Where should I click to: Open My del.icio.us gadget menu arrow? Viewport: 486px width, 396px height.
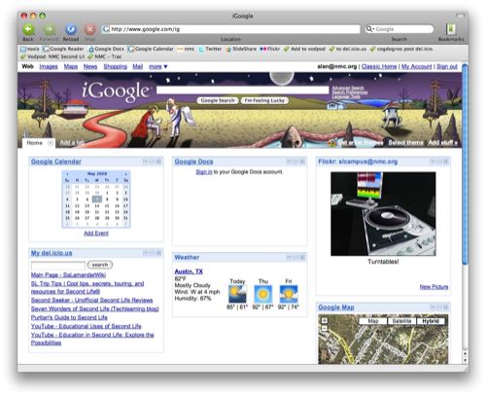146,253
